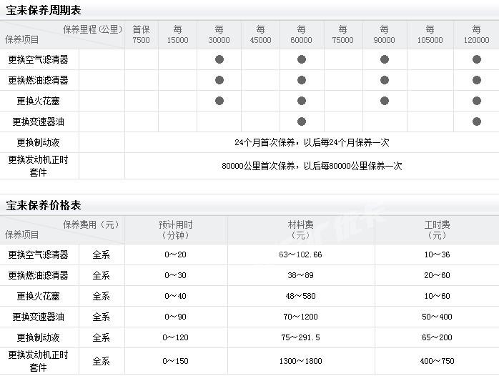Click the 24个月首次保养 interval note
499x376 pixels.
coord(312,142)
